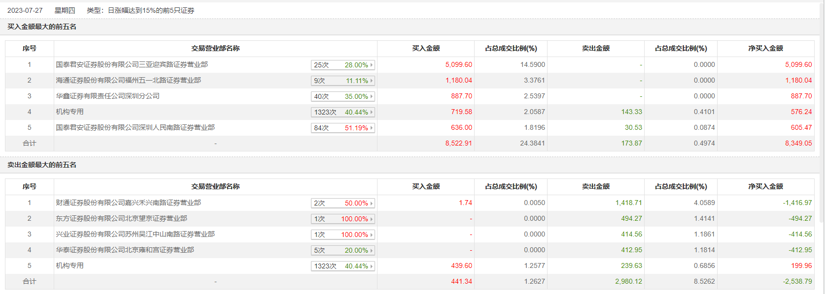The width and height of the screenshot is (825, 294).
Task: Expand 1323次 box in the buy table
Action: tap(343, 112)
